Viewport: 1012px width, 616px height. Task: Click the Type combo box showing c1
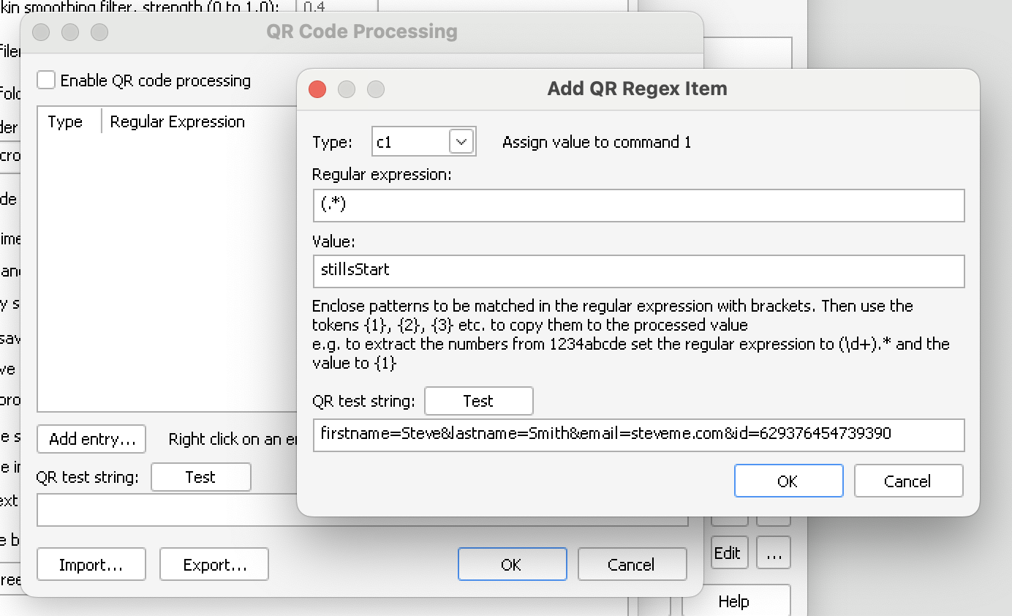click(409, 142)
